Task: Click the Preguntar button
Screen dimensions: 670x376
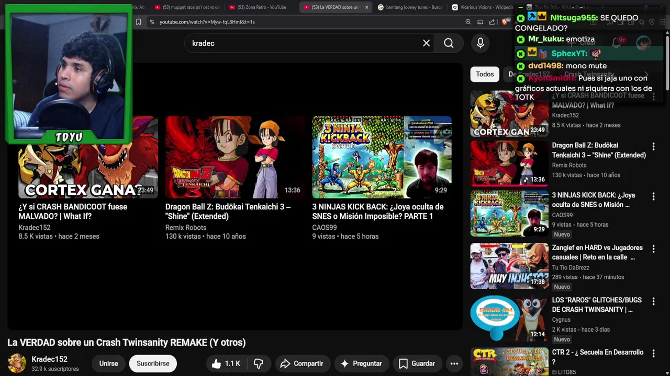Action: tap(361, 363)
